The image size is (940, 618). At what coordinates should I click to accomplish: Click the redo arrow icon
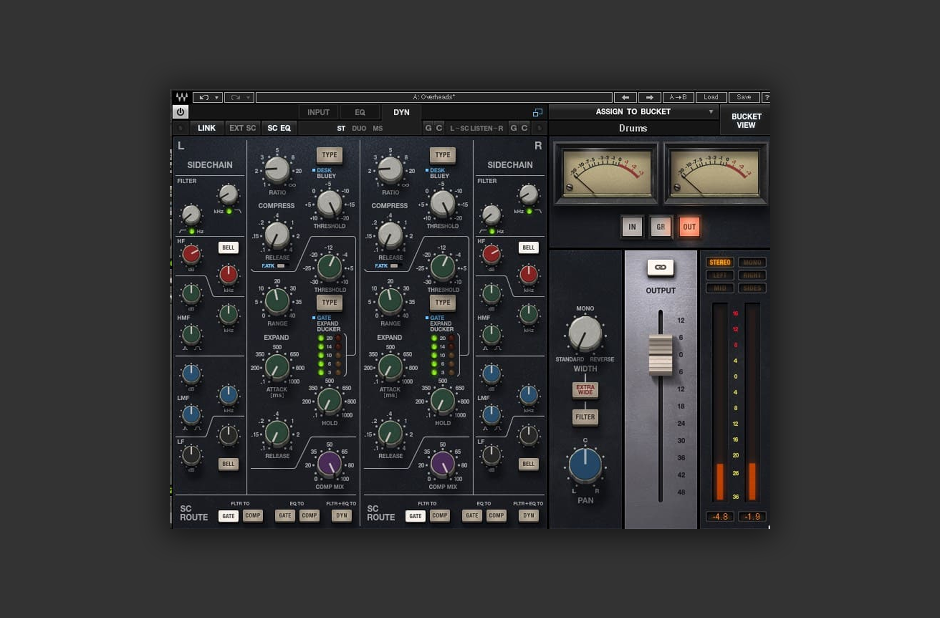click(x=236, y=97)
